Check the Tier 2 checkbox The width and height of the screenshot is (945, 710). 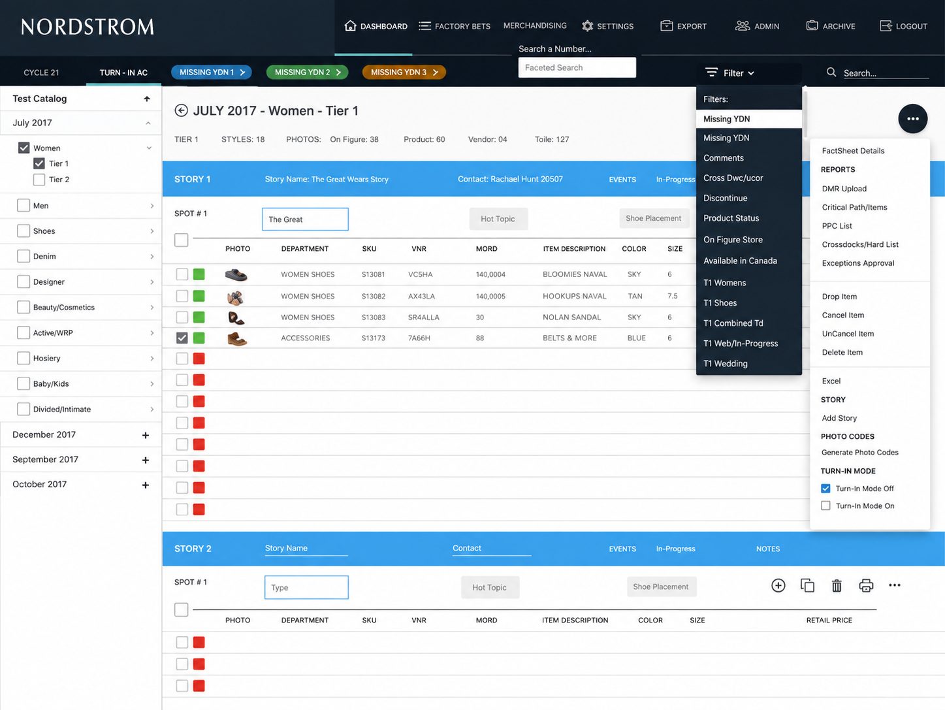tap(39, 179)
